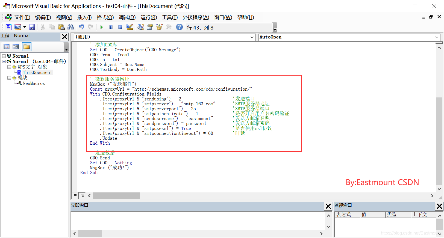This screenshot has height=238, width=444.
Task: Switch to Procedure View at code window bottom
Action: tap(75, 195)
